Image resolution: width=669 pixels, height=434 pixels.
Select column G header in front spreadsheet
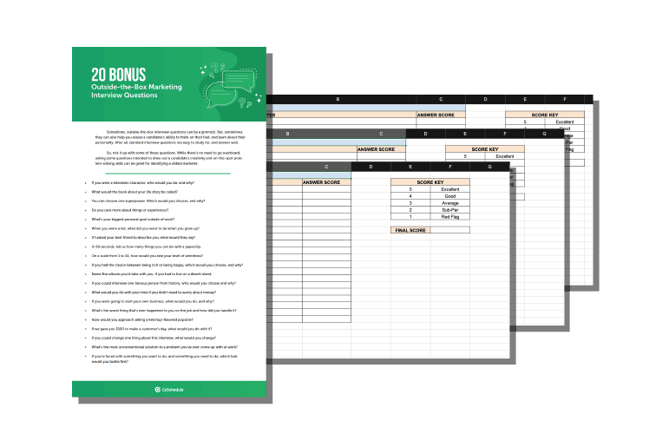489,167
